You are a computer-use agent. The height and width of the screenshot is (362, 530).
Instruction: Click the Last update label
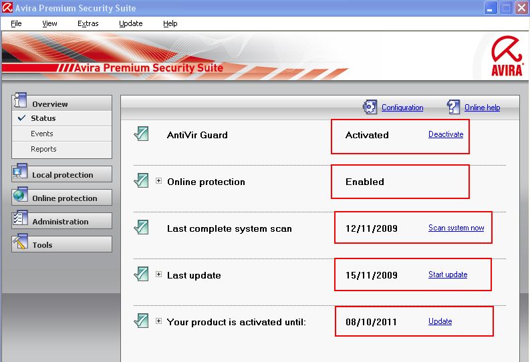click(x=194, y=276)
